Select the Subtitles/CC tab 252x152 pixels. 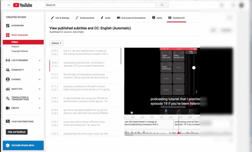point(176,18)
